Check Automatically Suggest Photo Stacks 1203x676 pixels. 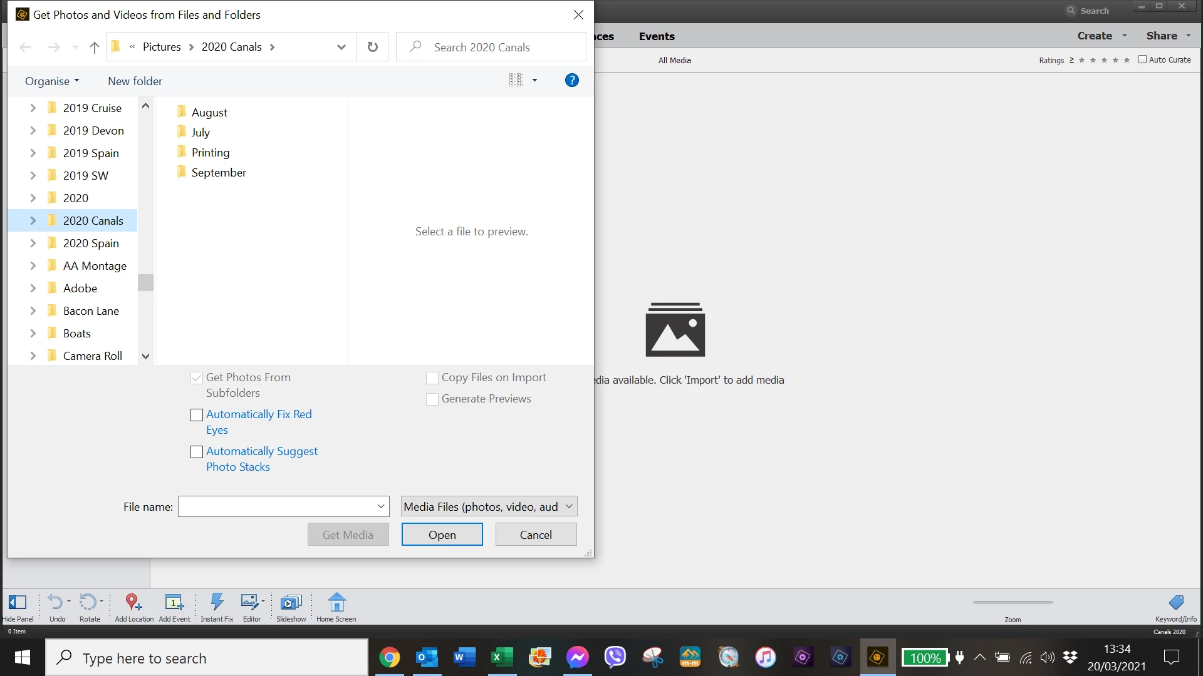[197, 452]
